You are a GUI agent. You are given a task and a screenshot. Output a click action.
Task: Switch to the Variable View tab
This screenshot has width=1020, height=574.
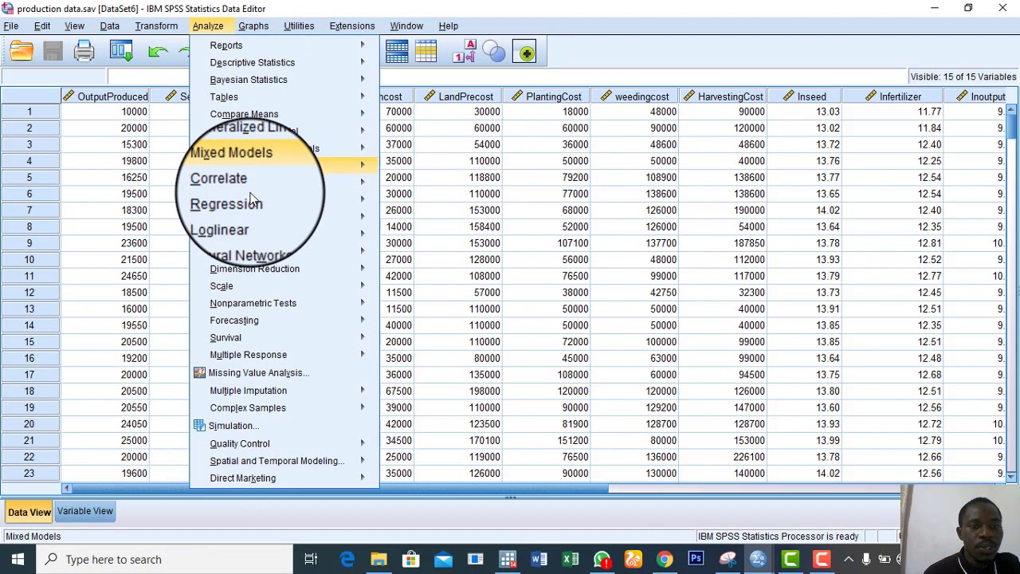[x=84, y=511]
